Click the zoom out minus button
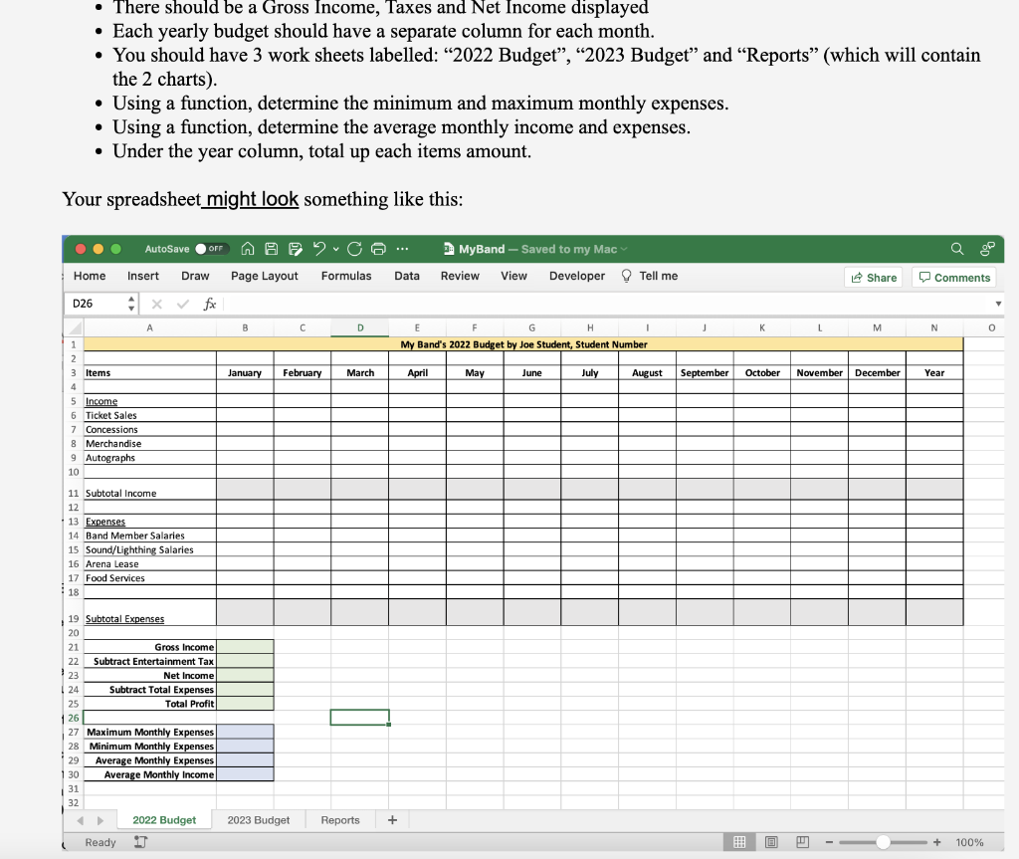This screenshot has width=1019, height=859. pyautogui.click(x=829, y=842)
